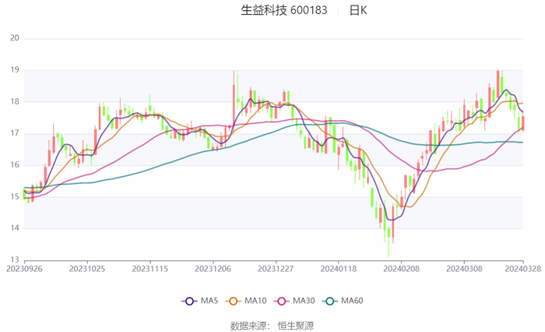
Task: Click the 数据来源 恒生聚源 source text
Action: (272, 325)
